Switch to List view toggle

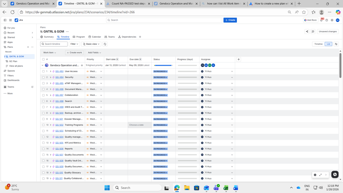[328, 44]
